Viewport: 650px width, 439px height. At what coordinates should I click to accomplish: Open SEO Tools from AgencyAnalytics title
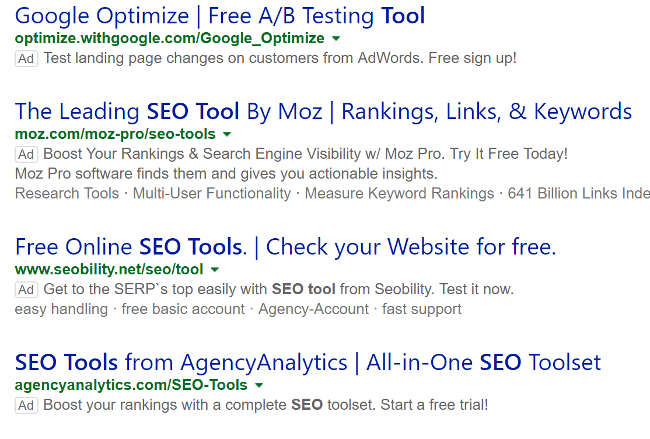[x=307, y=363]
